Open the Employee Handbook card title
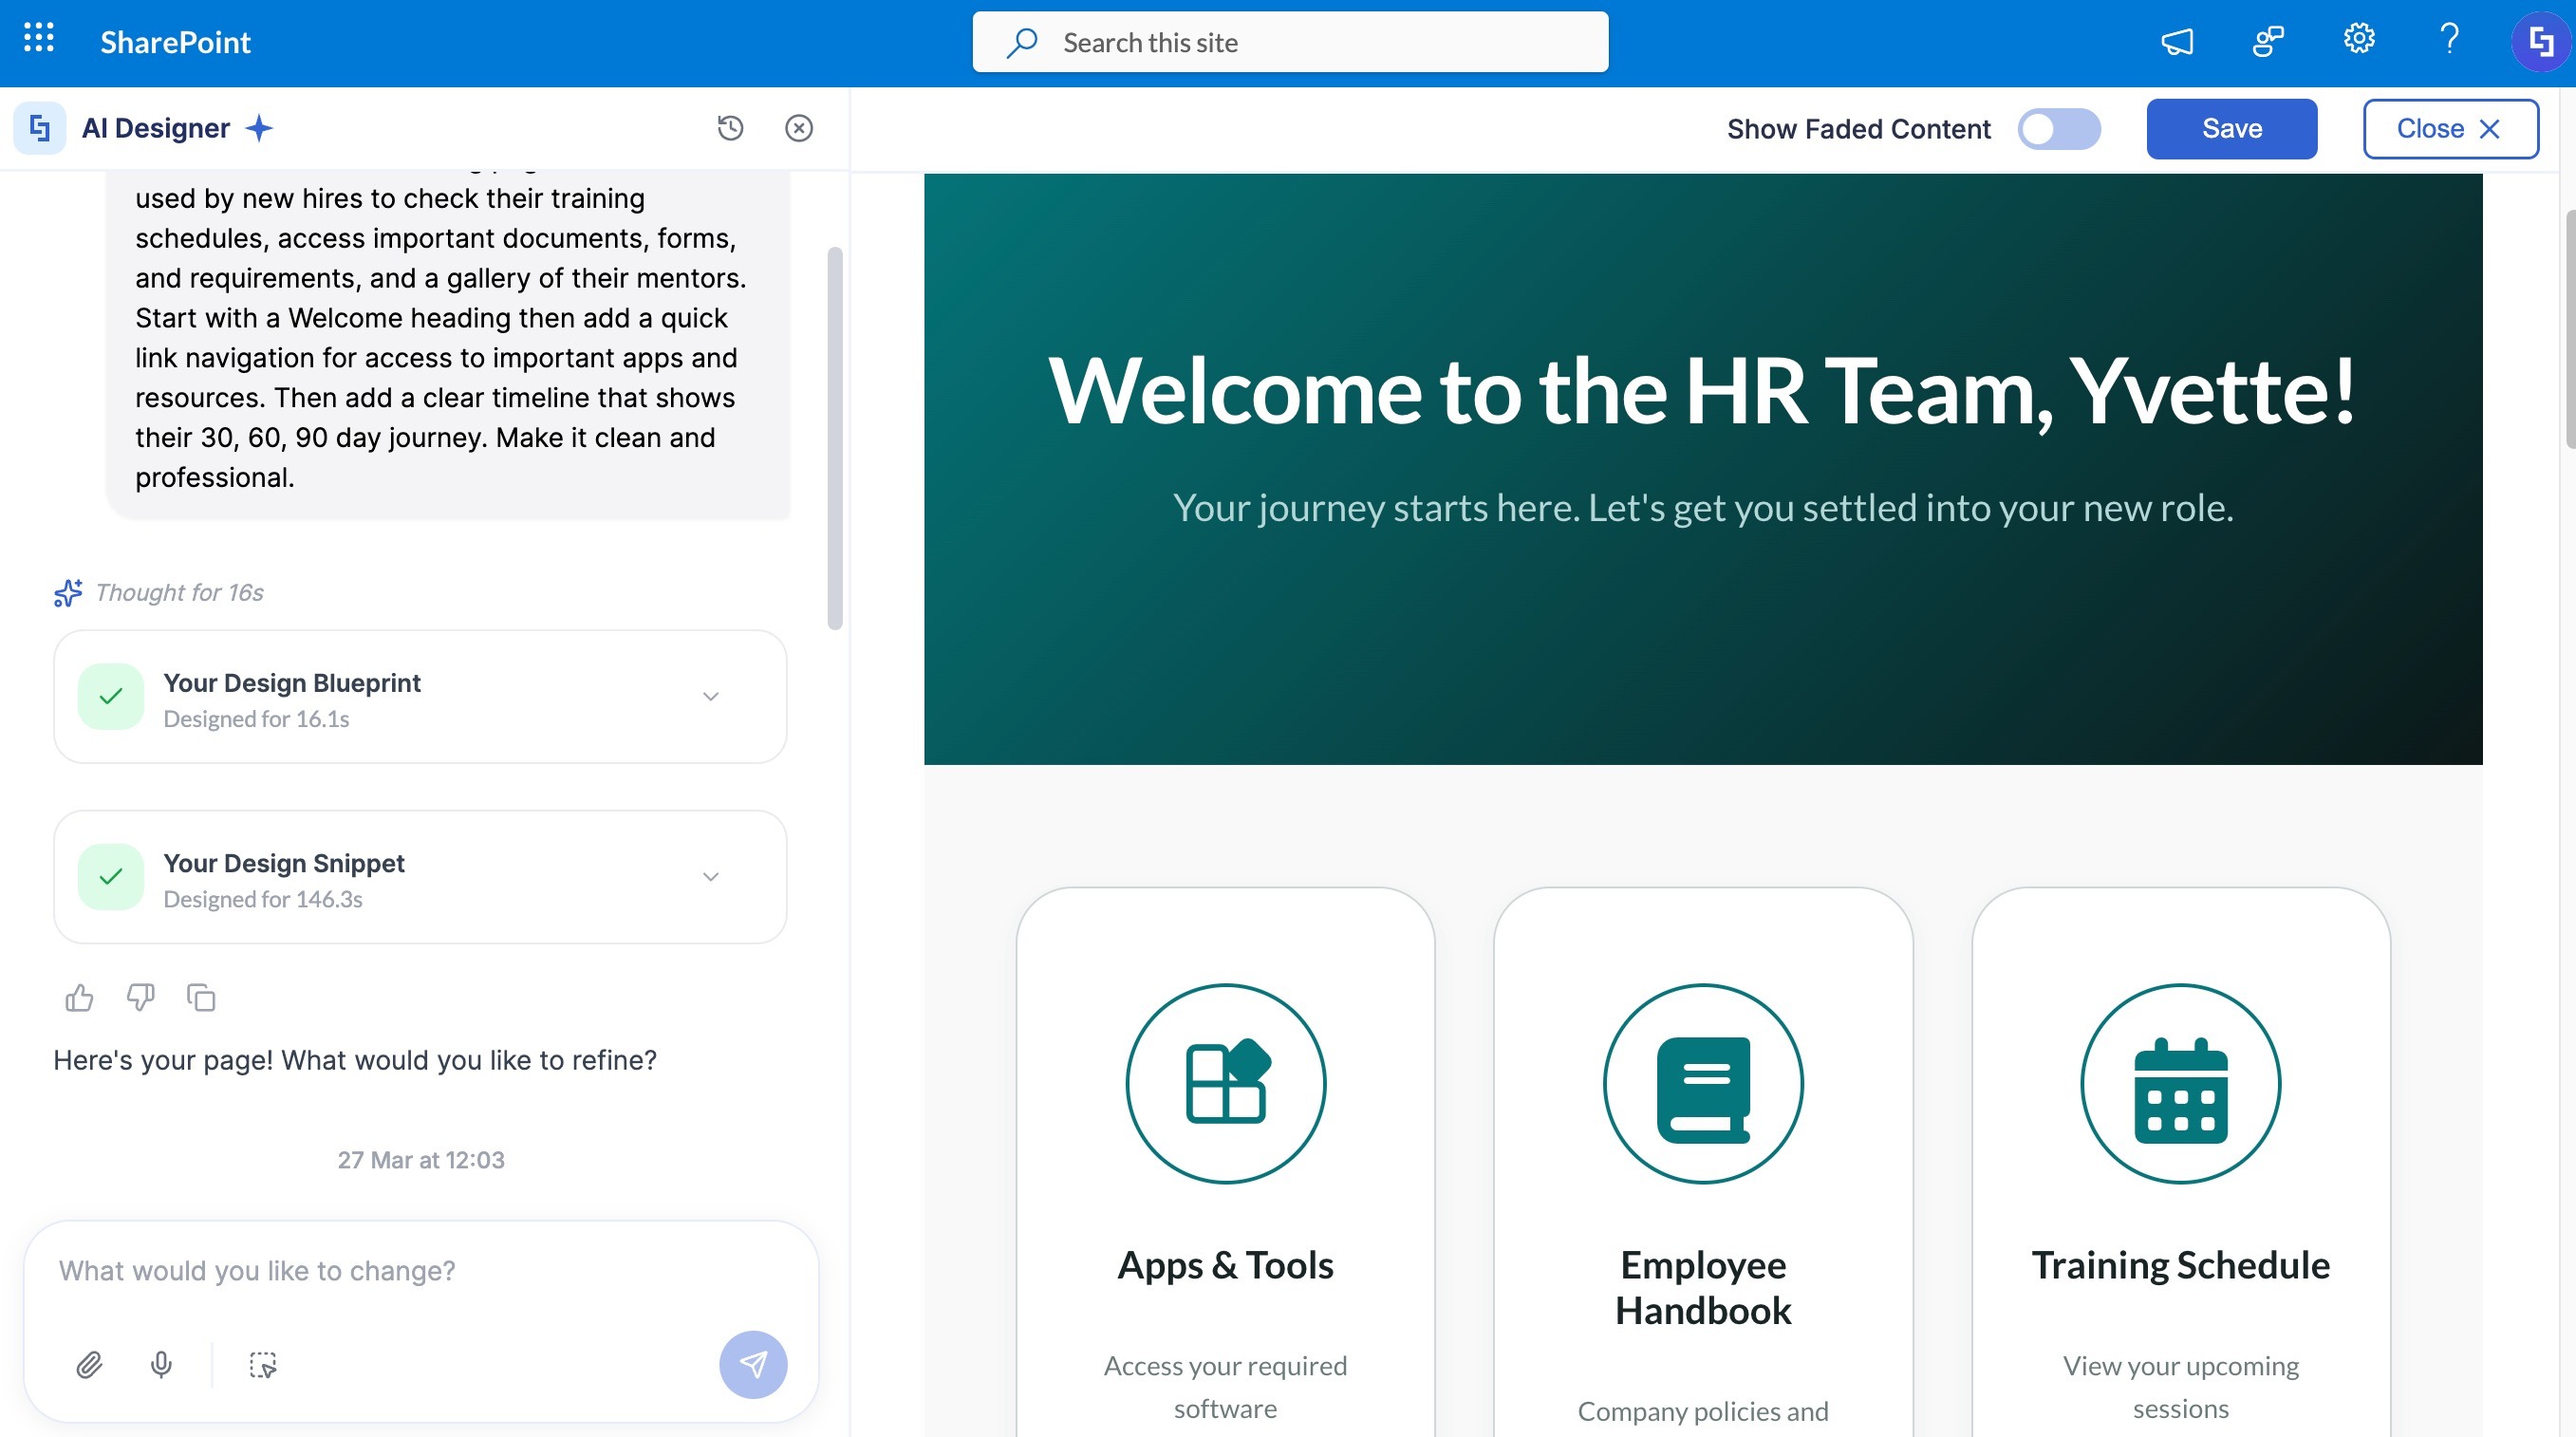Viewport: 2576px width, 1437px height. tap(1703, 1288)
